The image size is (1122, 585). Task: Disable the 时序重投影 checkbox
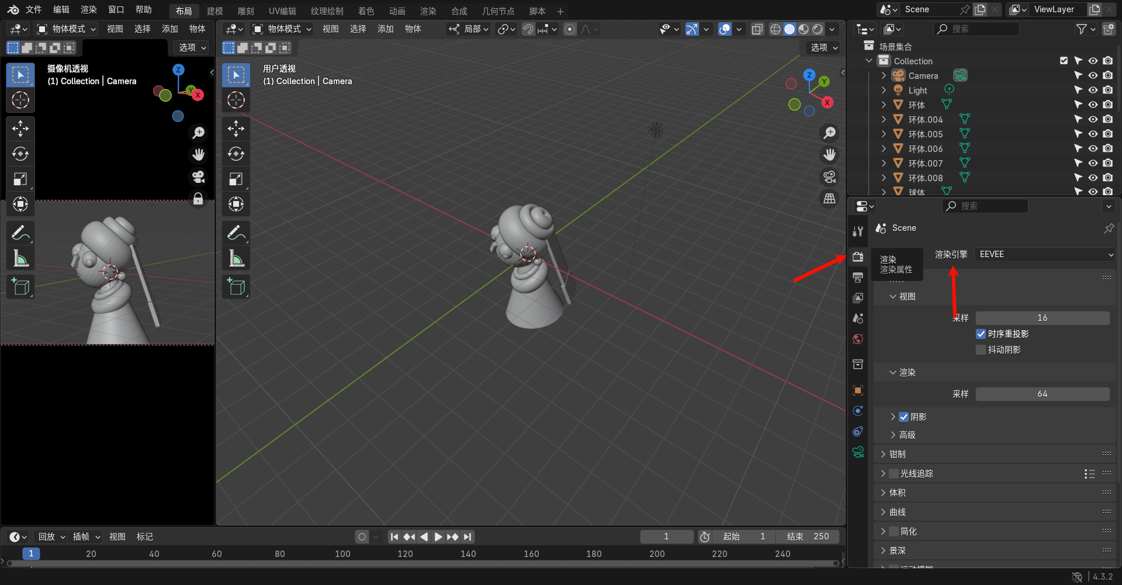click(981, 334)
